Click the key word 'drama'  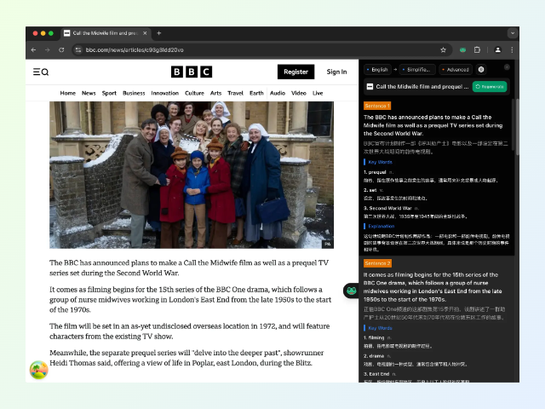(x=376, y=356)
